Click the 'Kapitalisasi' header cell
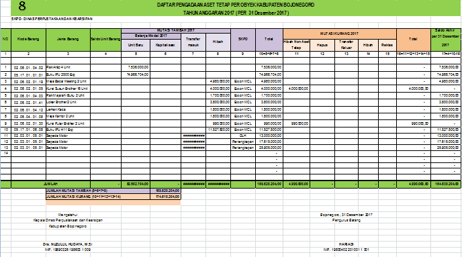This screenshot has width=462, height=257. (165, 45)
